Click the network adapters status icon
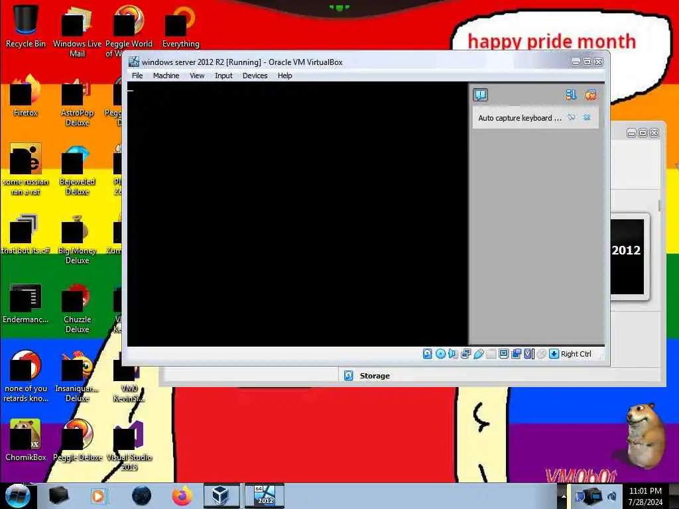 click(466, 354)
